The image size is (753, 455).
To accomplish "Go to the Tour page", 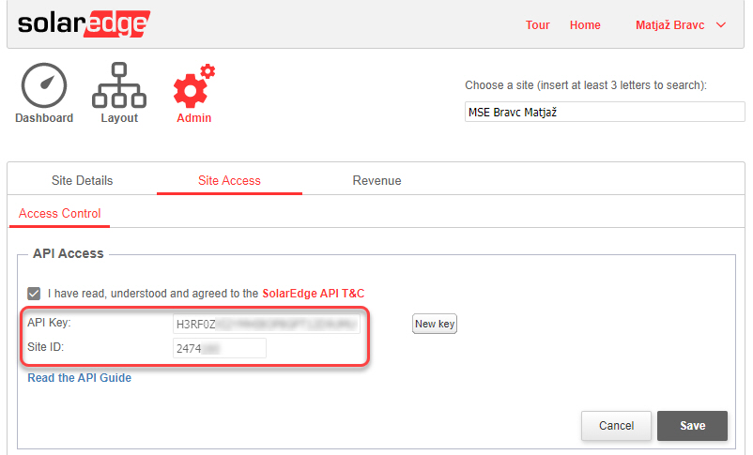I will coord(537,25).
